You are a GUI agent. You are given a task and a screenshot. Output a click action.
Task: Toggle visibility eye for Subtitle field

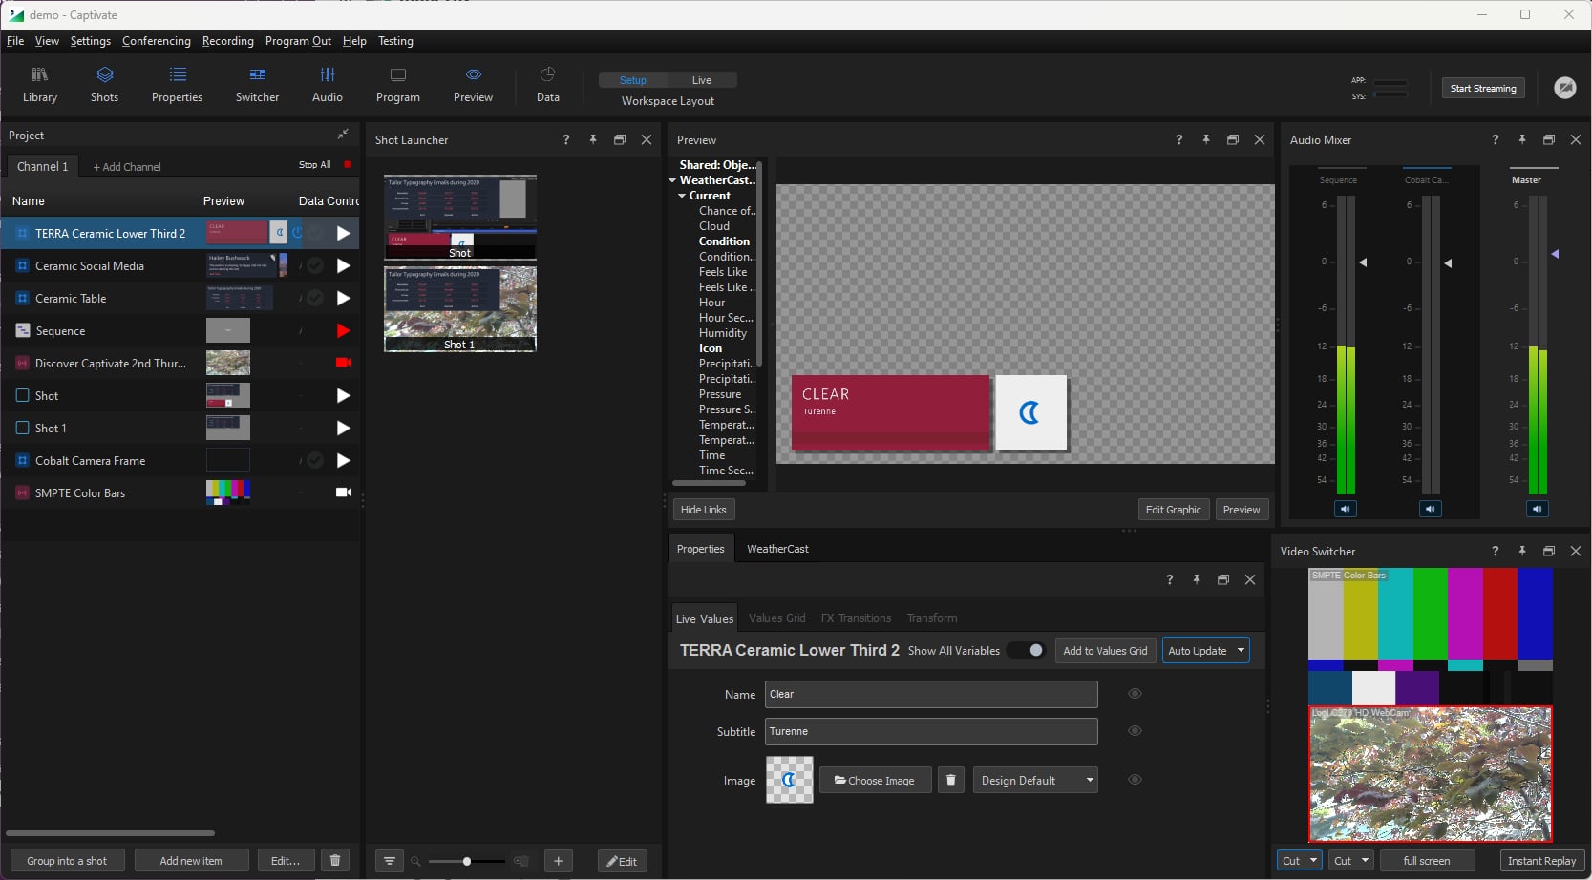point(1135,731)
